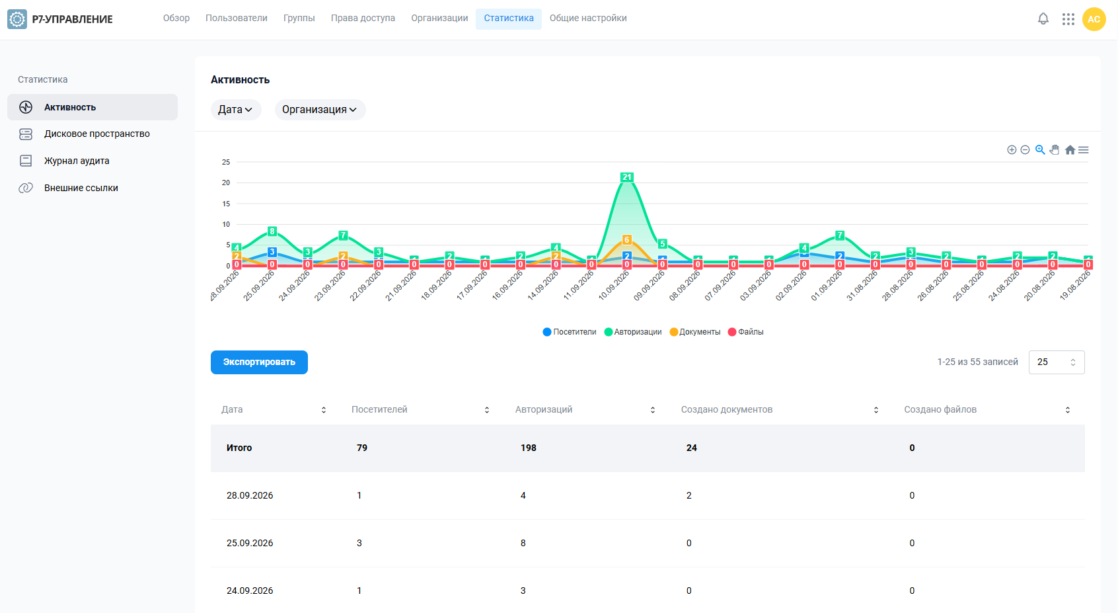This screenshot has width=1118, height=613.
Task: Sort by Создано файлов column arrows
Action: pyautogui.click(x=1068, y=410)
